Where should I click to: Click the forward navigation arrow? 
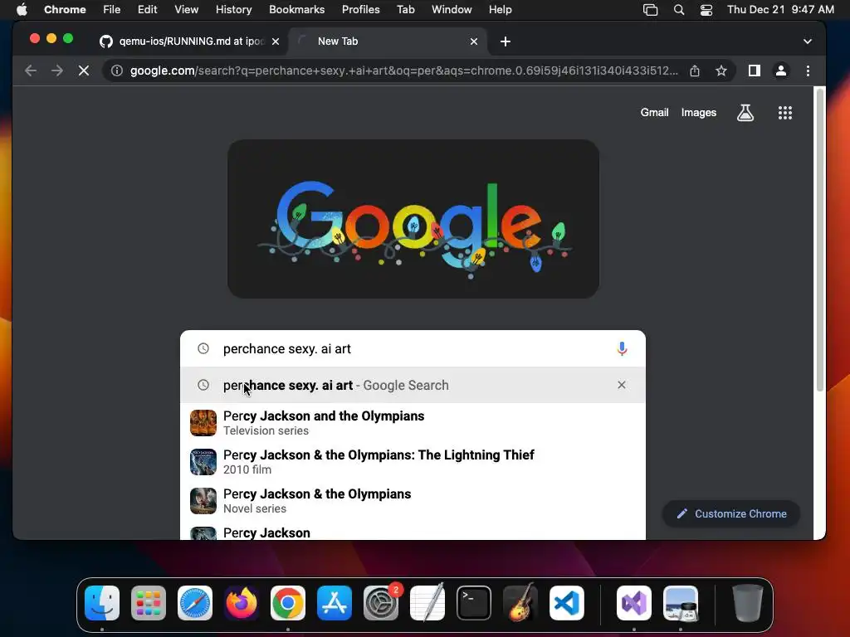point(57,71)
